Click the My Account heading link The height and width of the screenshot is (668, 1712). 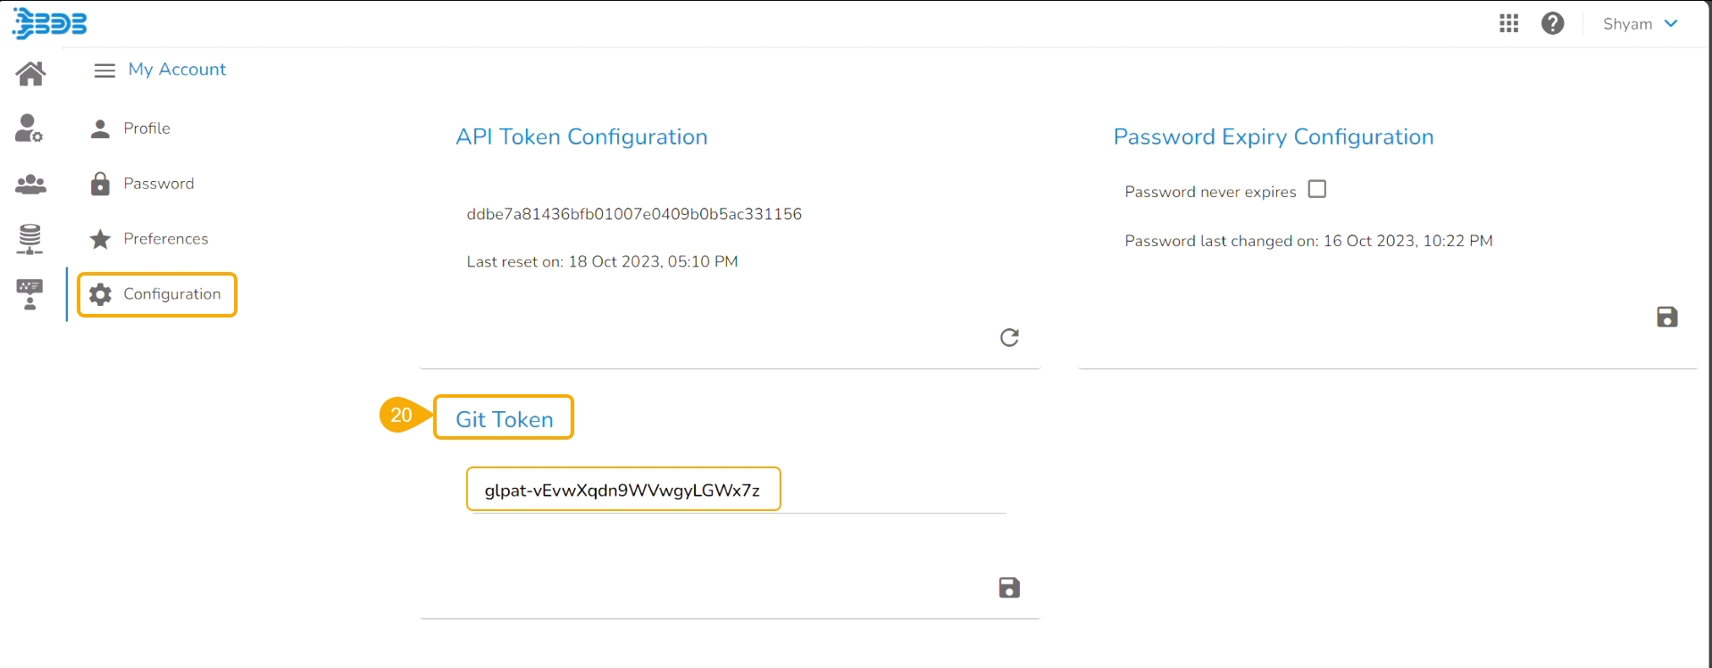tap(177, 70)
